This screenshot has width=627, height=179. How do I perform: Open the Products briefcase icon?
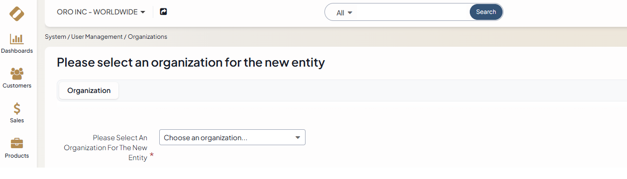17,144
